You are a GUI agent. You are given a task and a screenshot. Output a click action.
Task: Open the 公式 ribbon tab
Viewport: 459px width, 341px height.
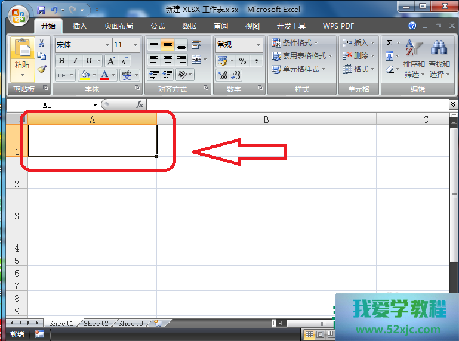pyautogui.click(x=158, y=26)
